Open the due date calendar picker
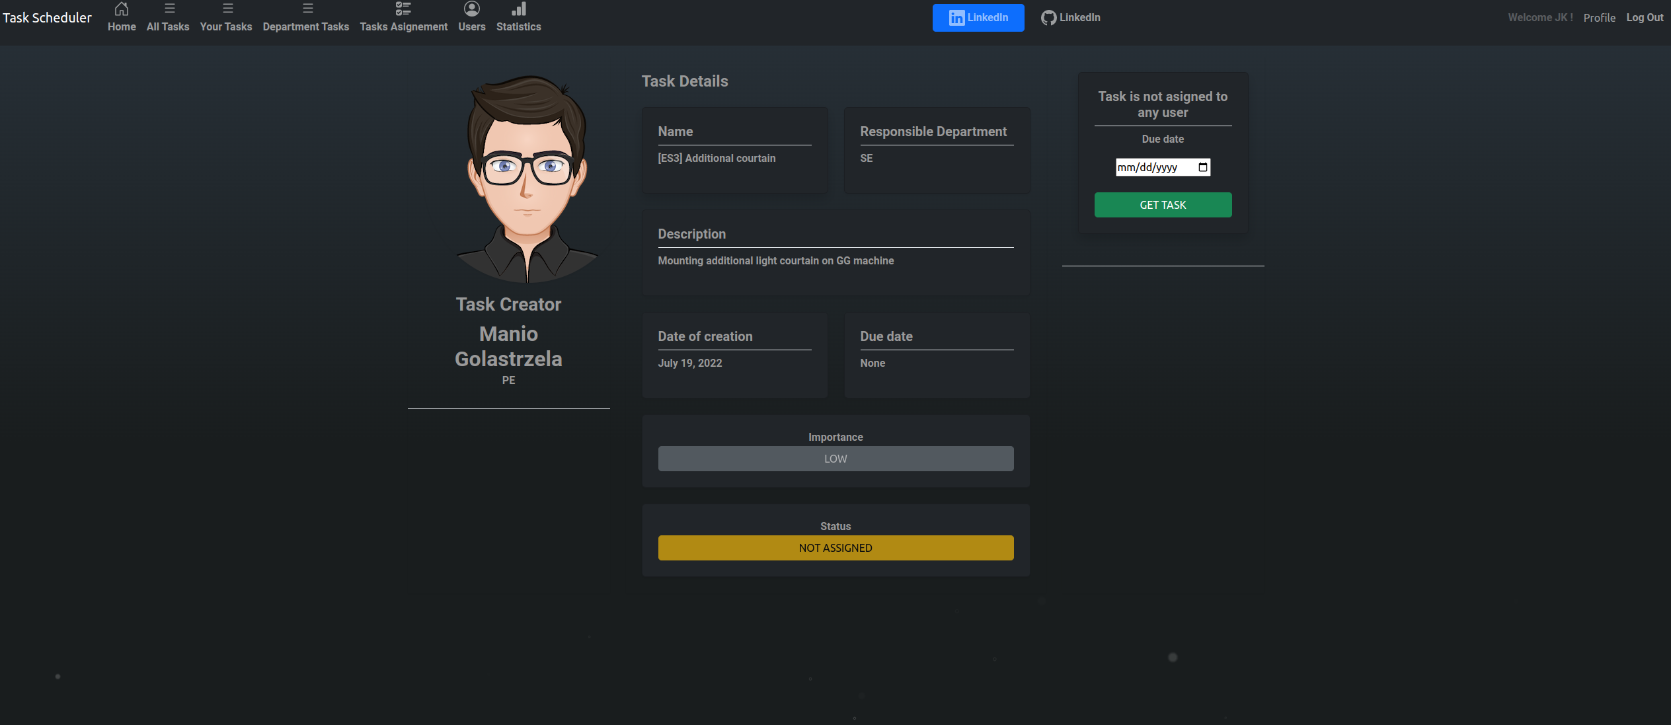This screenshot has width=1671, height=725. pos(1202,167)
